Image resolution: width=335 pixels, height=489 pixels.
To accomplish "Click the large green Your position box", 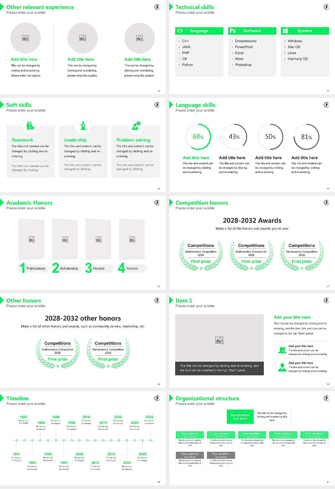I will click(x=240, y=417).
